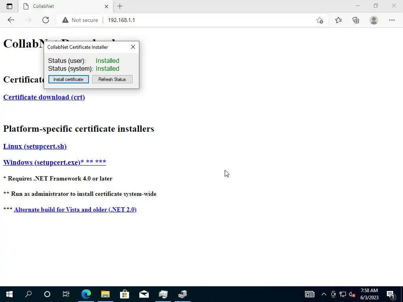Open the tab actions menu icon

pos(9,6)
